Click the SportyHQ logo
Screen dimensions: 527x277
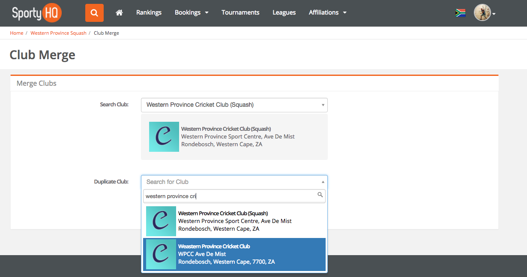(37, 13)
